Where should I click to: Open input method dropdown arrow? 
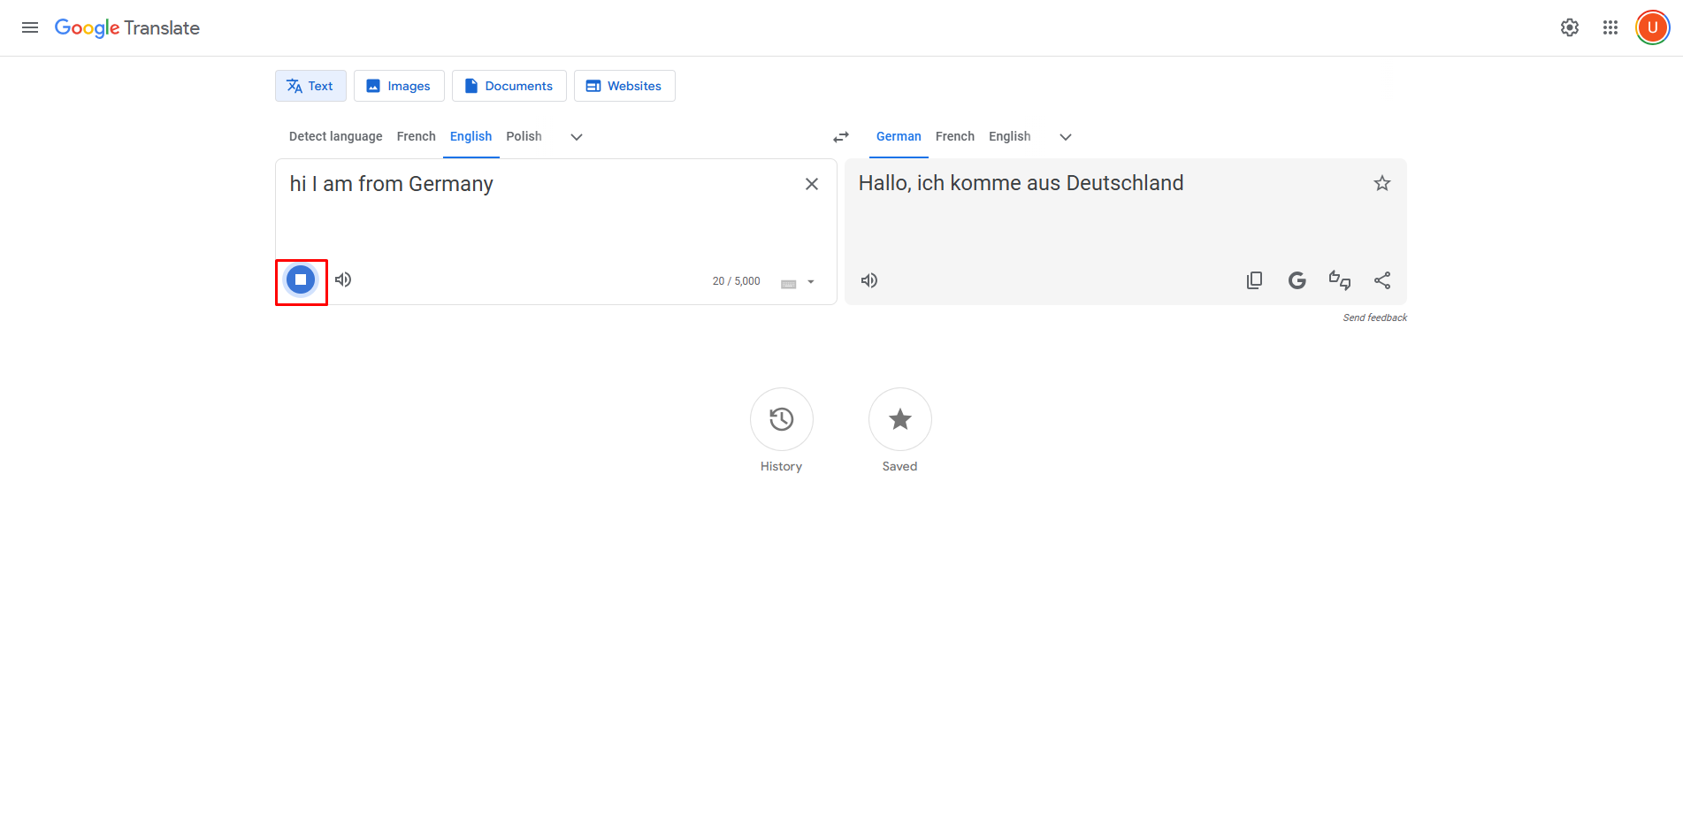coord(809,282)
